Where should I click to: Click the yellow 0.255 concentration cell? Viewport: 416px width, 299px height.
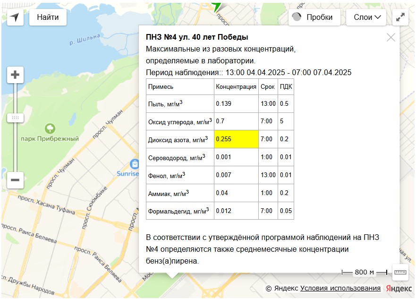pos(236,139)
